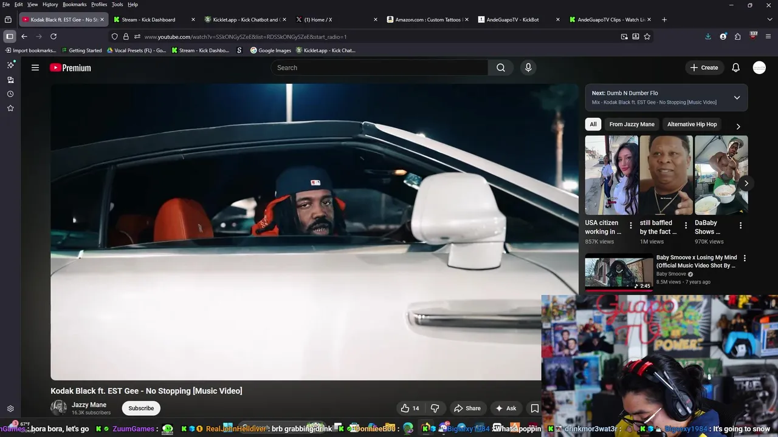This screenshot has width=778, height=437.
Task: Open the browser application hamburger menu
Action: [767, 36]
